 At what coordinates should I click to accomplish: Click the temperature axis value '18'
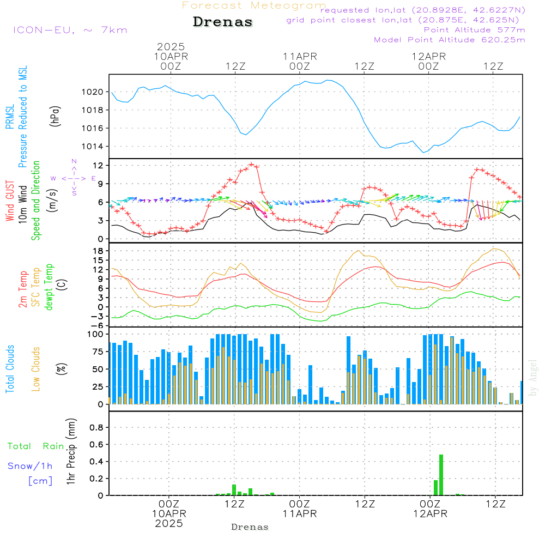(98, 251)
